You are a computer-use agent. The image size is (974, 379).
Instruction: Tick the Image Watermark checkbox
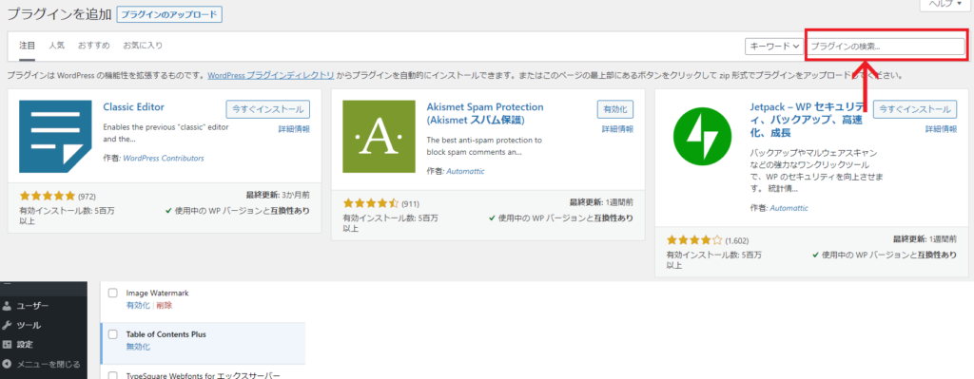[x=113, y=293]
